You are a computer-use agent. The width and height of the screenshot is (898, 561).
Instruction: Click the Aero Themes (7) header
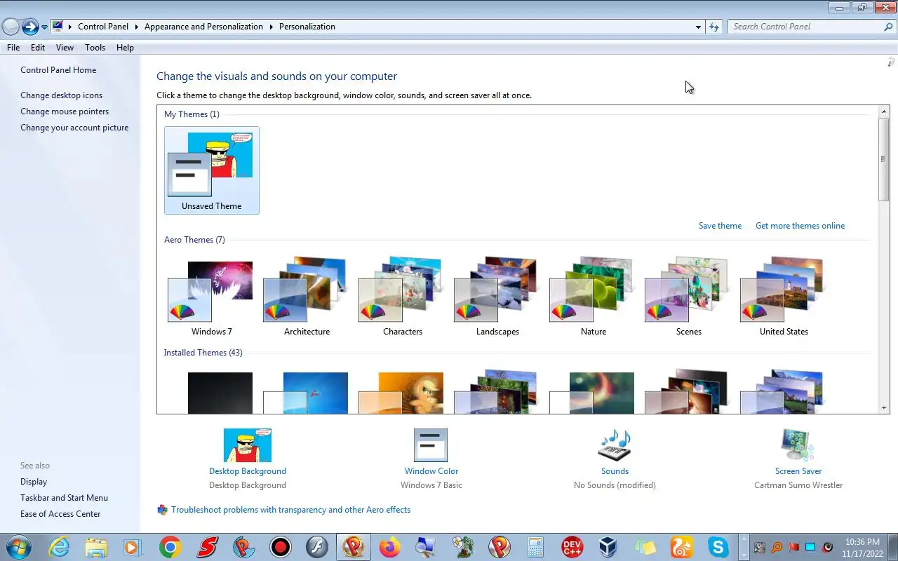tap(194, 240)
